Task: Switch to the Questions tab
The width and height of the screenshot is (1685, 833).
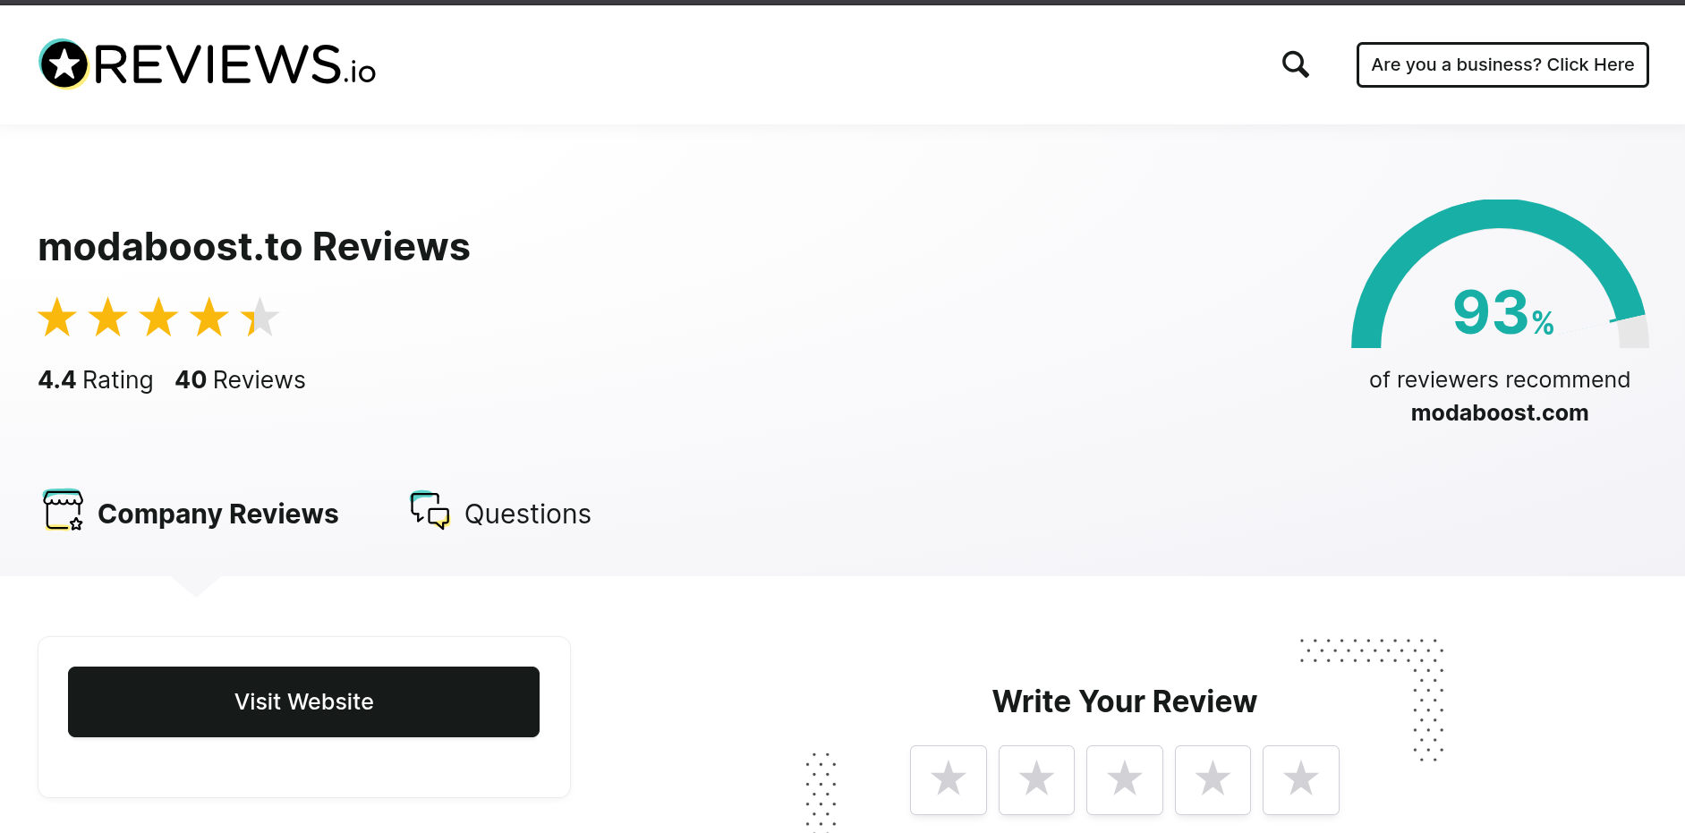Action: [x=527, y=514]
